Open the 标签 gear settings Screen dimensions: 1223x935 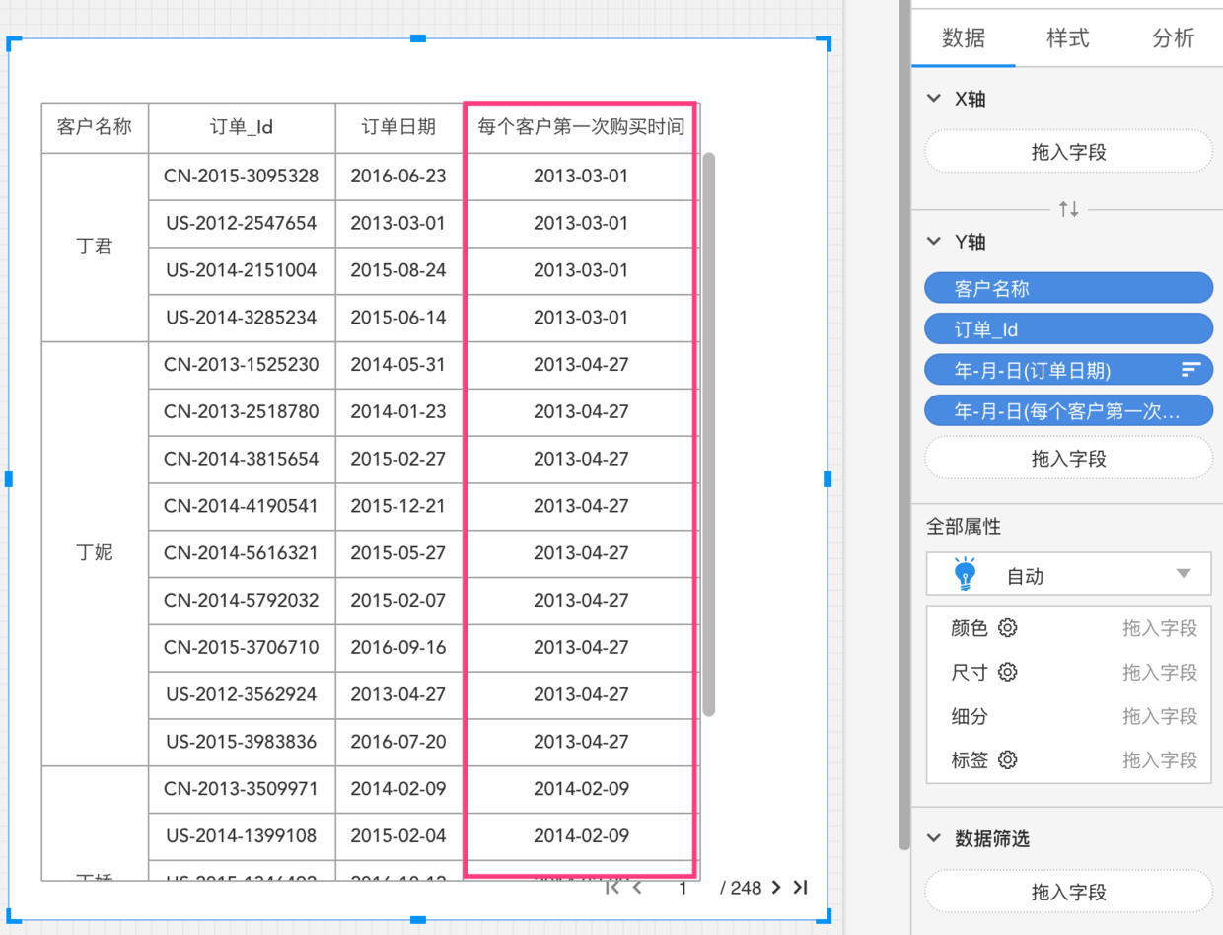pyautogui.click(x=1007, y=759)
